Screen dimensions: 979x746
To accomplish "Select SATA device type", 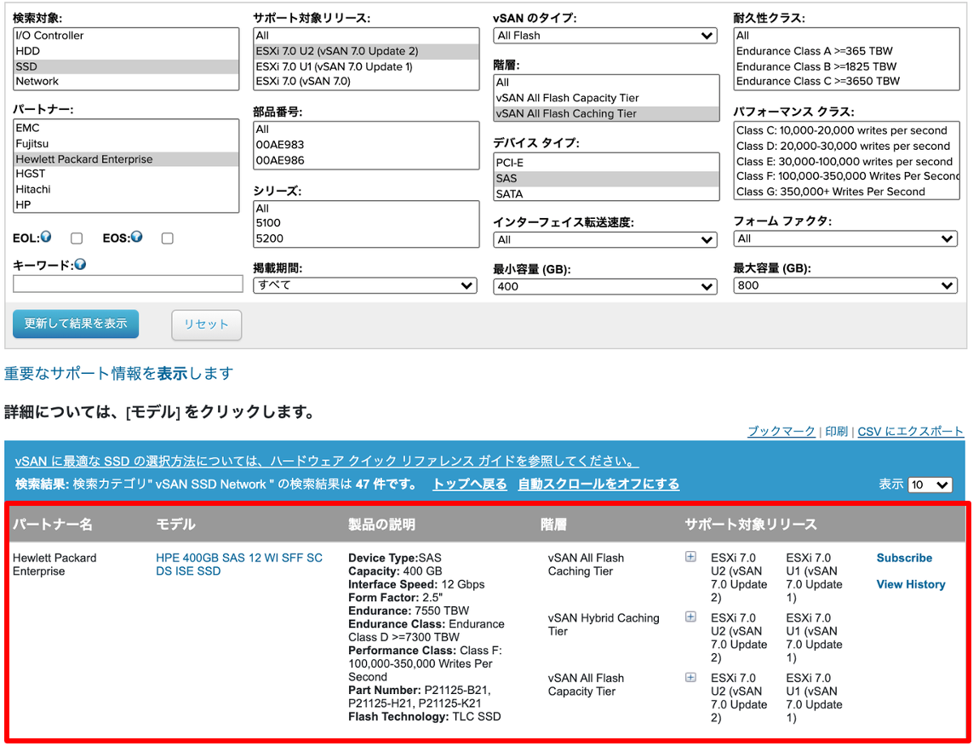I will click(606, 193).
